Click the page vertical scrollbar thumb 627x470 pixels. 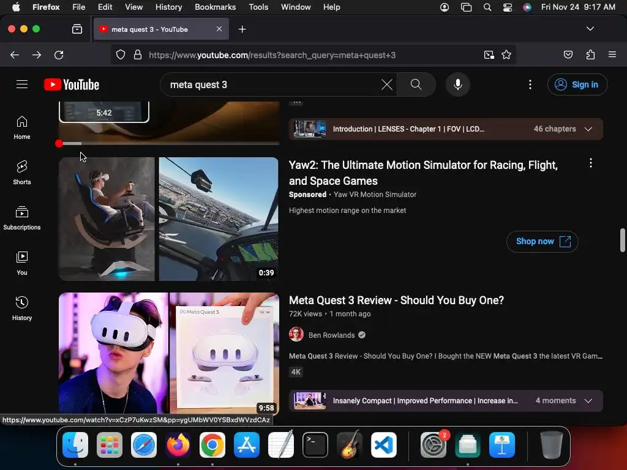622,240
